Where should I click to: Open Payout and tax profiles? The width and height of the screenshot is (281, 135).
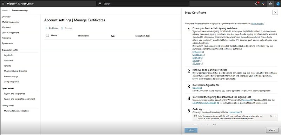[x=14, y=94]
